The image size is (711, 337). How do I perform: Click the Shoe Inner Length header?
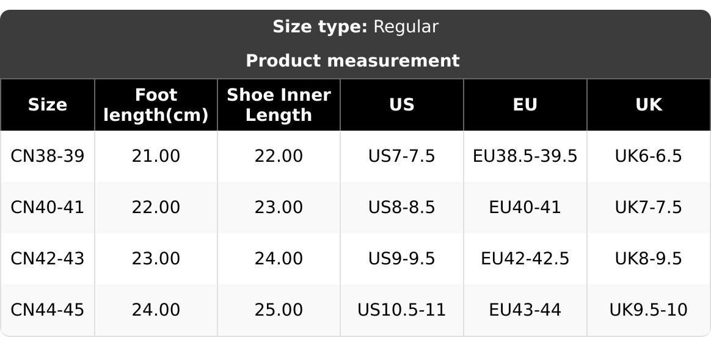[x=279, y=105]
